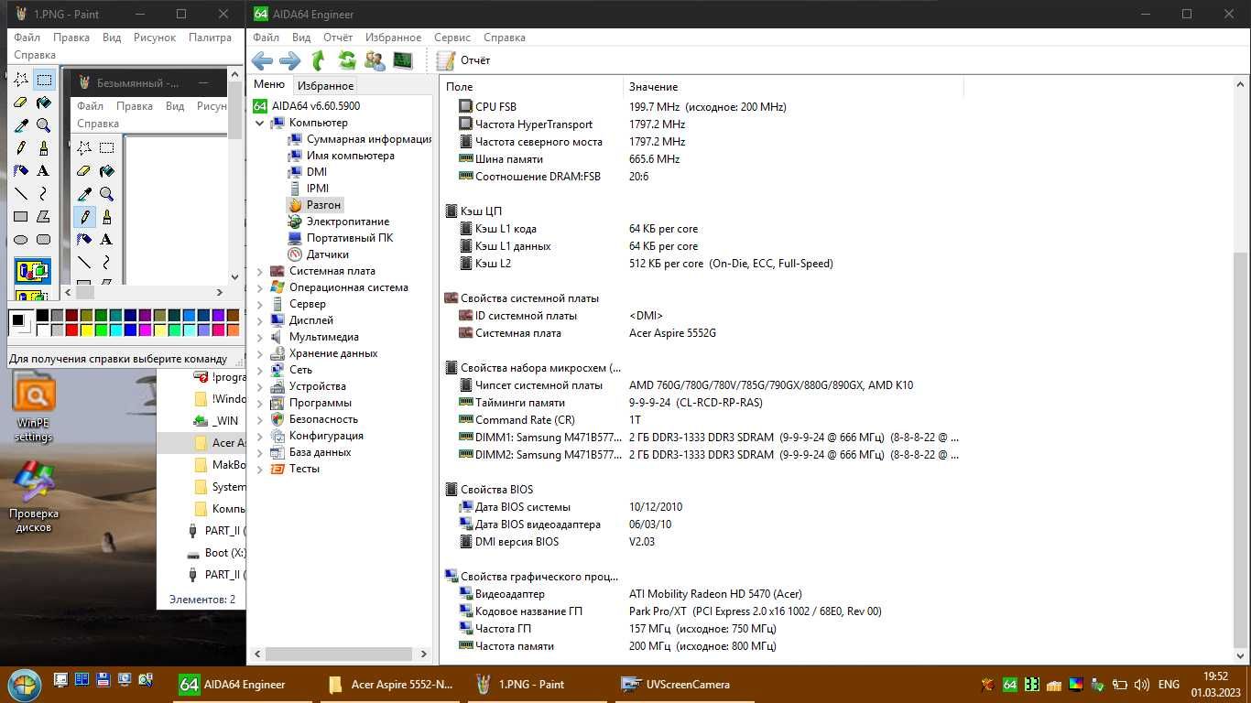Click the volume icon in system tray

click(1141, 685)
